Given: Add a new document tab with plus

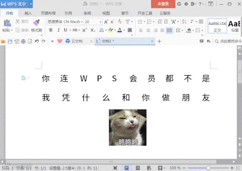Looking at the screenshot, I should pyautogui.click(x=159, y=41).
